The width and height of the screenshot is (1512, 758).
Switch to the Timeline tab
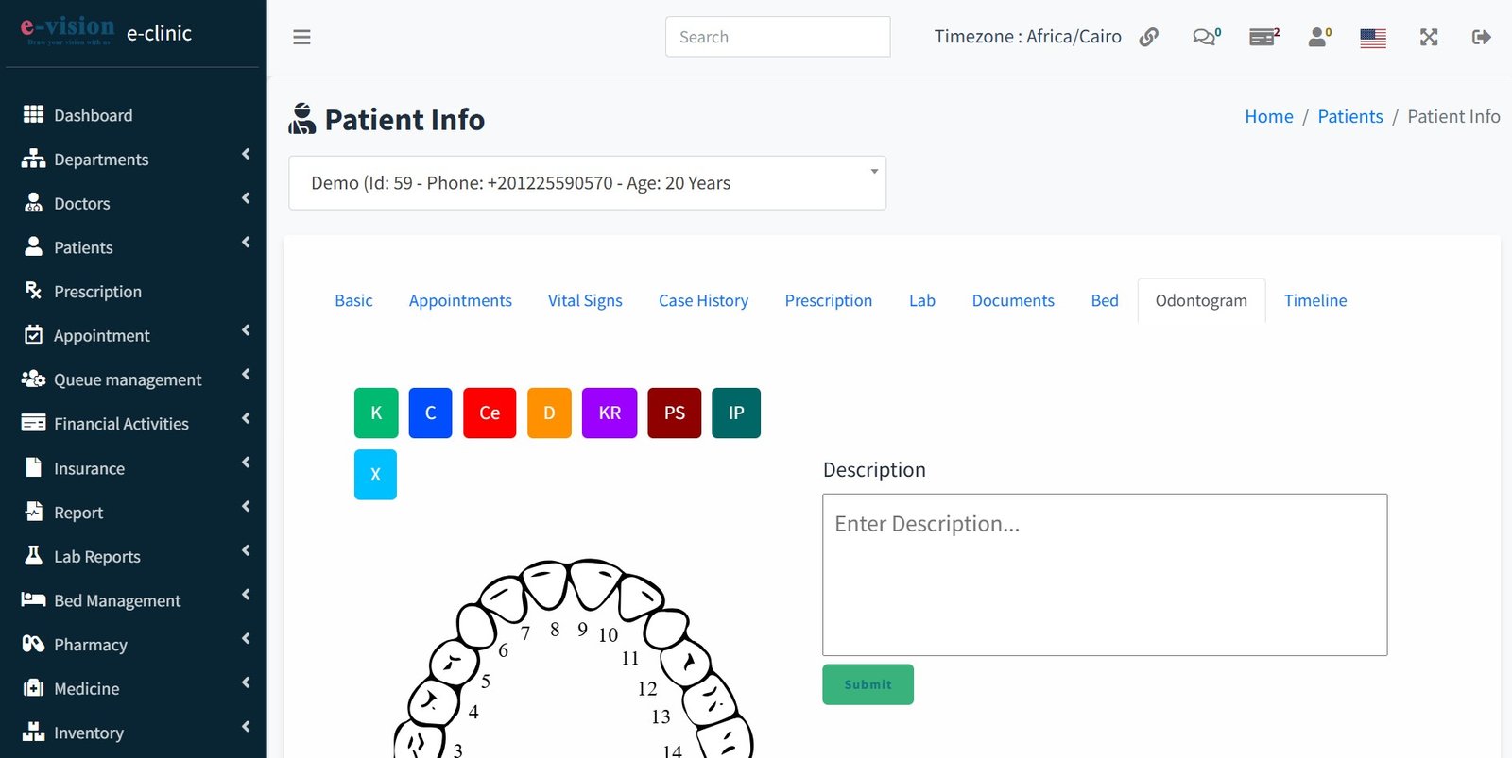[1314, 300]
